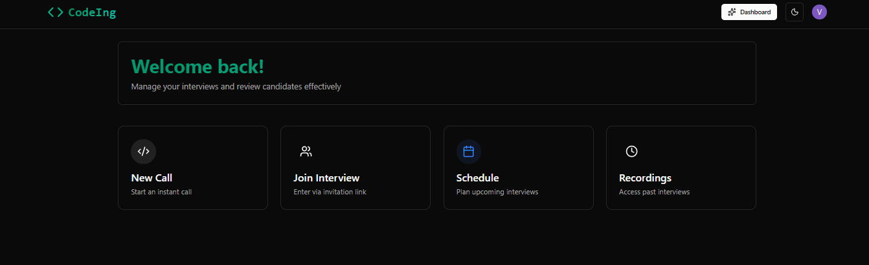This screenshot has height=265, width=869.
Task: Click the people icon on the Join Interview card
Action: point(306,152)
